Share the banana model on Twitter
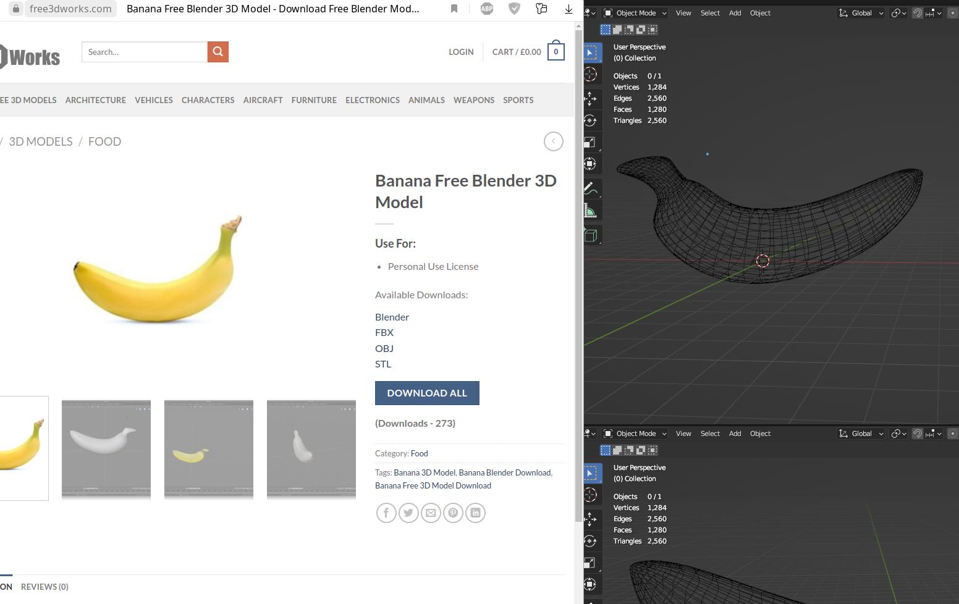959x604 pixels. pyautogui.click(x=408, y=513)
